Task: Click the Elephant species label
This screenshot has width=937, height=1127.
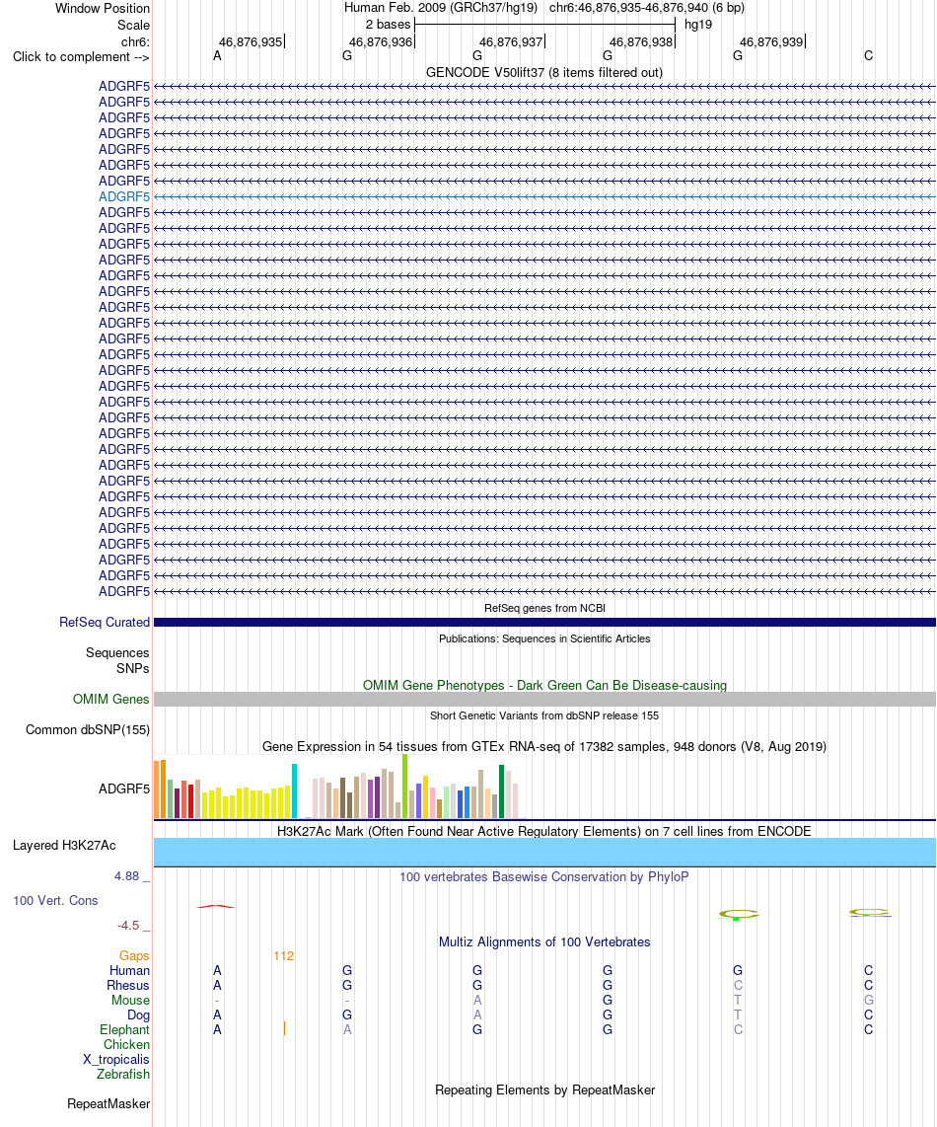Action: [x=124, y=1030]
